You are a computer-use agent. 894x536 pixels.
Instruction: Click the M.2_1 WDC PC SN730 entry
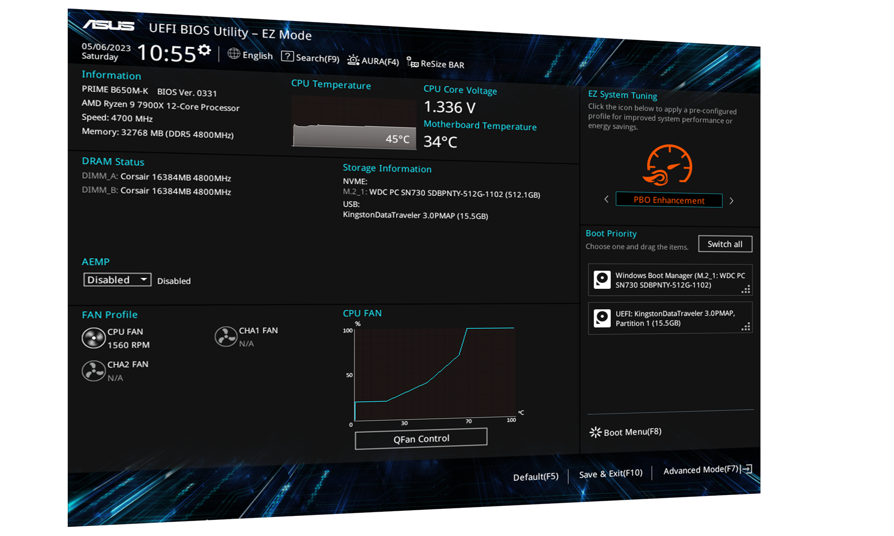[x=442, y=193]
